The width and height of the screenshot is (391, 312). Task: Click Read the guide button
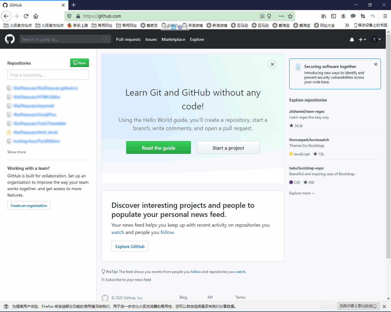(x=159, y=148)
